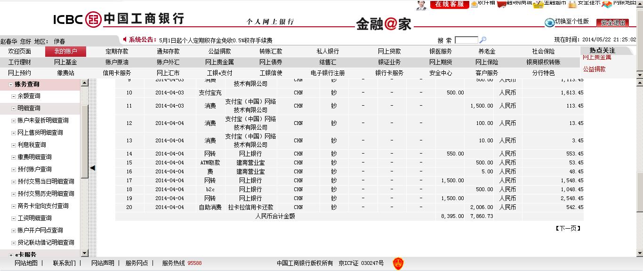The height and width of the screenshot is (271, 643).
Task: Collapse the 账务查询 tree section
Action: 11,85
